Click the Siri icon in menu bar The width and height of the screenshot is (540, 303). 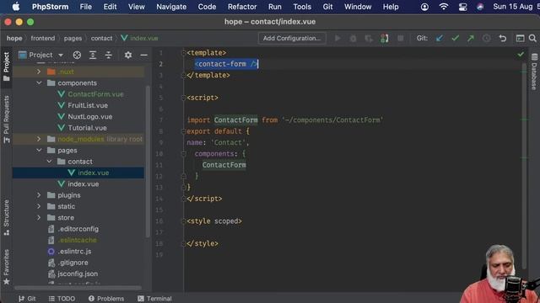click(x=480, y=7)
